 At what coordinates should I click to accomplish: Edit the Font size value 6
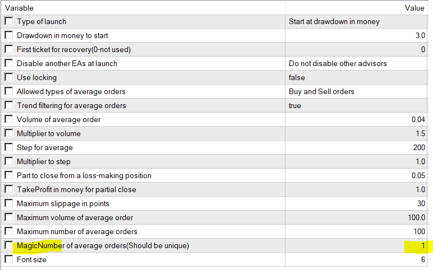click(358, 260)
